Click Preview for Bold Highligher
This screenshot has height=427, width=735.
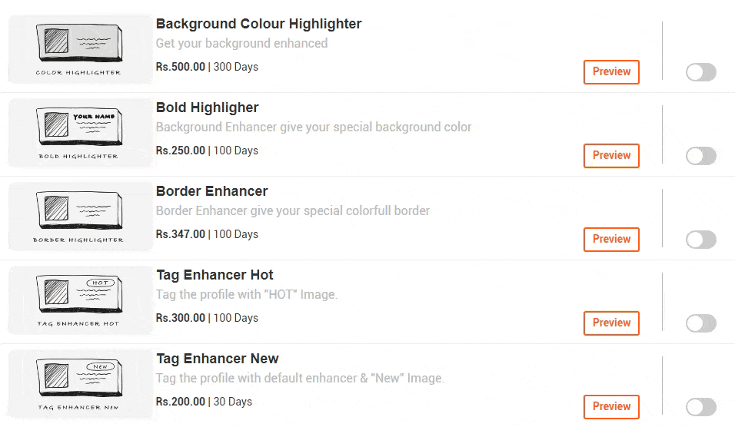click(611, 156)
